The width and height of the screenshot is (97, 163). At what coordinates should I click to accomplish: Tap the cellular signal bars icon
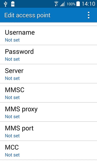tap(62, 4)
